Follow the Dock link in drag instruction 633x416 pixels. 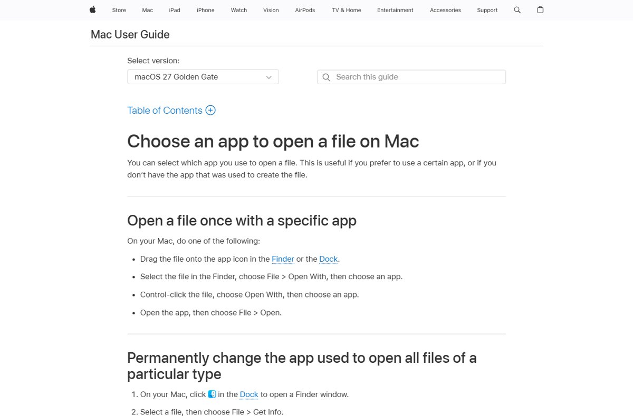328,259
